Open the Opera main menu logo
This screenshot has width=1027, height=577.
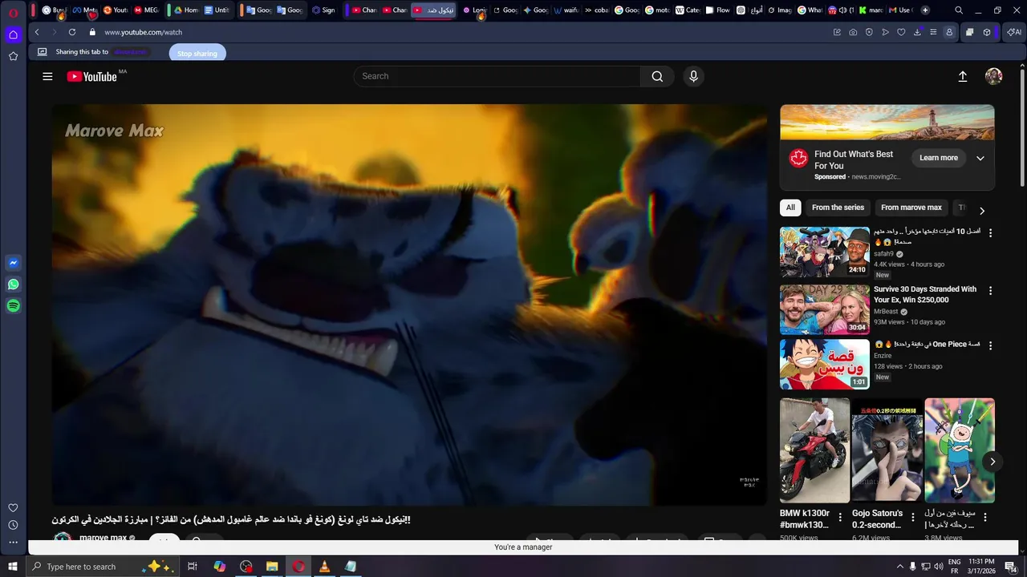click(13, 12)
